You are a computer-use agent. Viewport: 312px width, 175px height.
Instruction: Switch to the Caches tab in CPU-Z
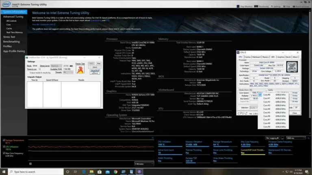click(x=247, y=57)
